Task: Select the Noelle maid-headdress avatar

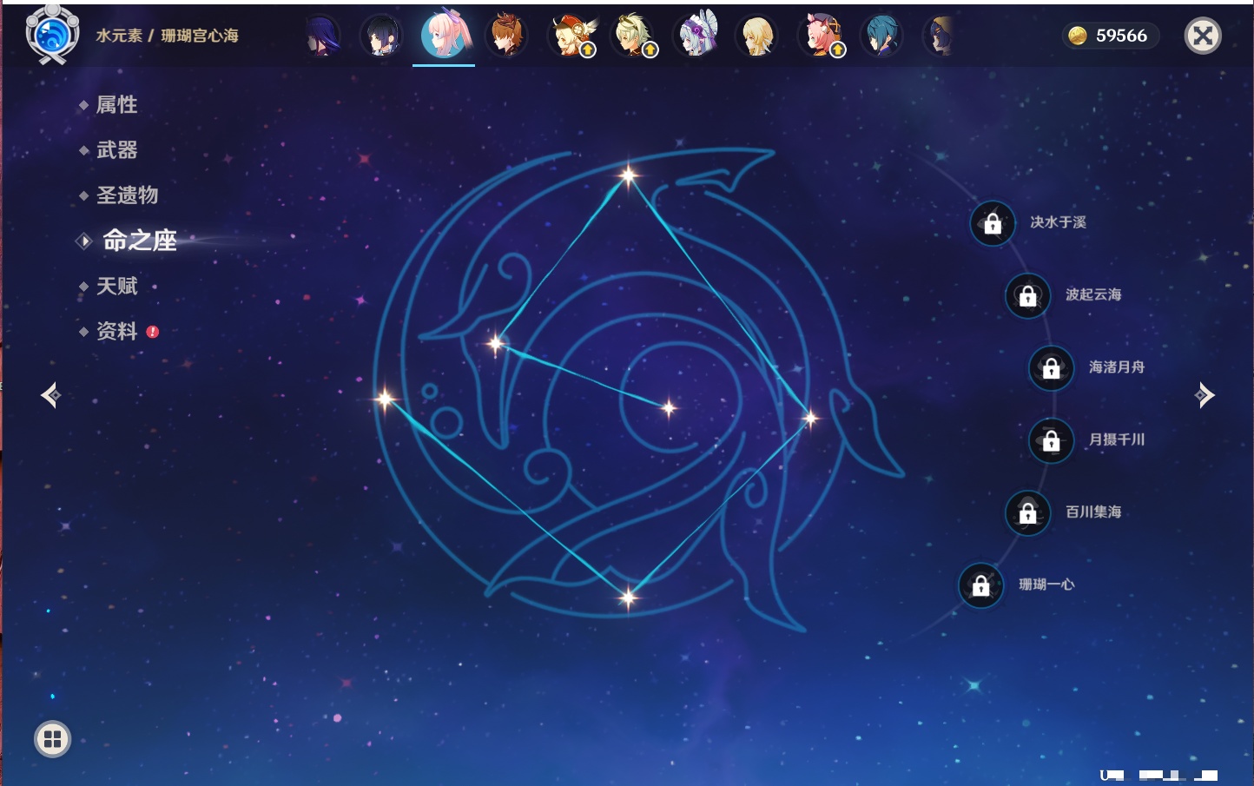Action: point(696,36)
